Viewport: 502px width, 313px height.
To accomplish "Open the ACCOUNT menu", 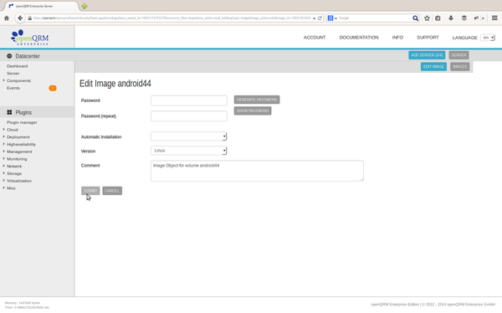I will coord(315,38).
